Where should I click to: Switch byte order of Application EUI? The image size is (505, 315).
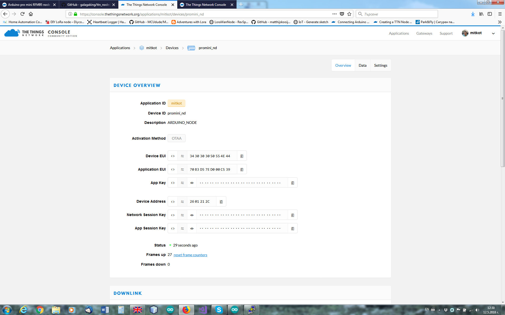182,169
